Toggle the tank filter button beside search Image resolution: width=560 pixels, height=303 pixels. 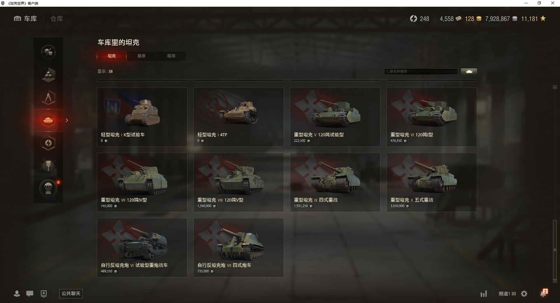click(469, 71)
